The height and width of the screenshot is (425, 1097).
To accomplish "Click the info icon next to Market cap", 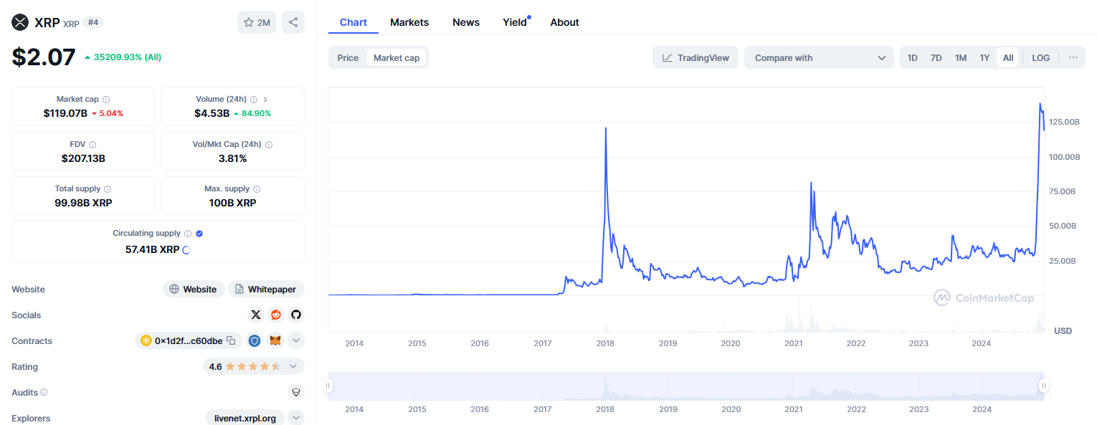I will click(x=106, y=100).
